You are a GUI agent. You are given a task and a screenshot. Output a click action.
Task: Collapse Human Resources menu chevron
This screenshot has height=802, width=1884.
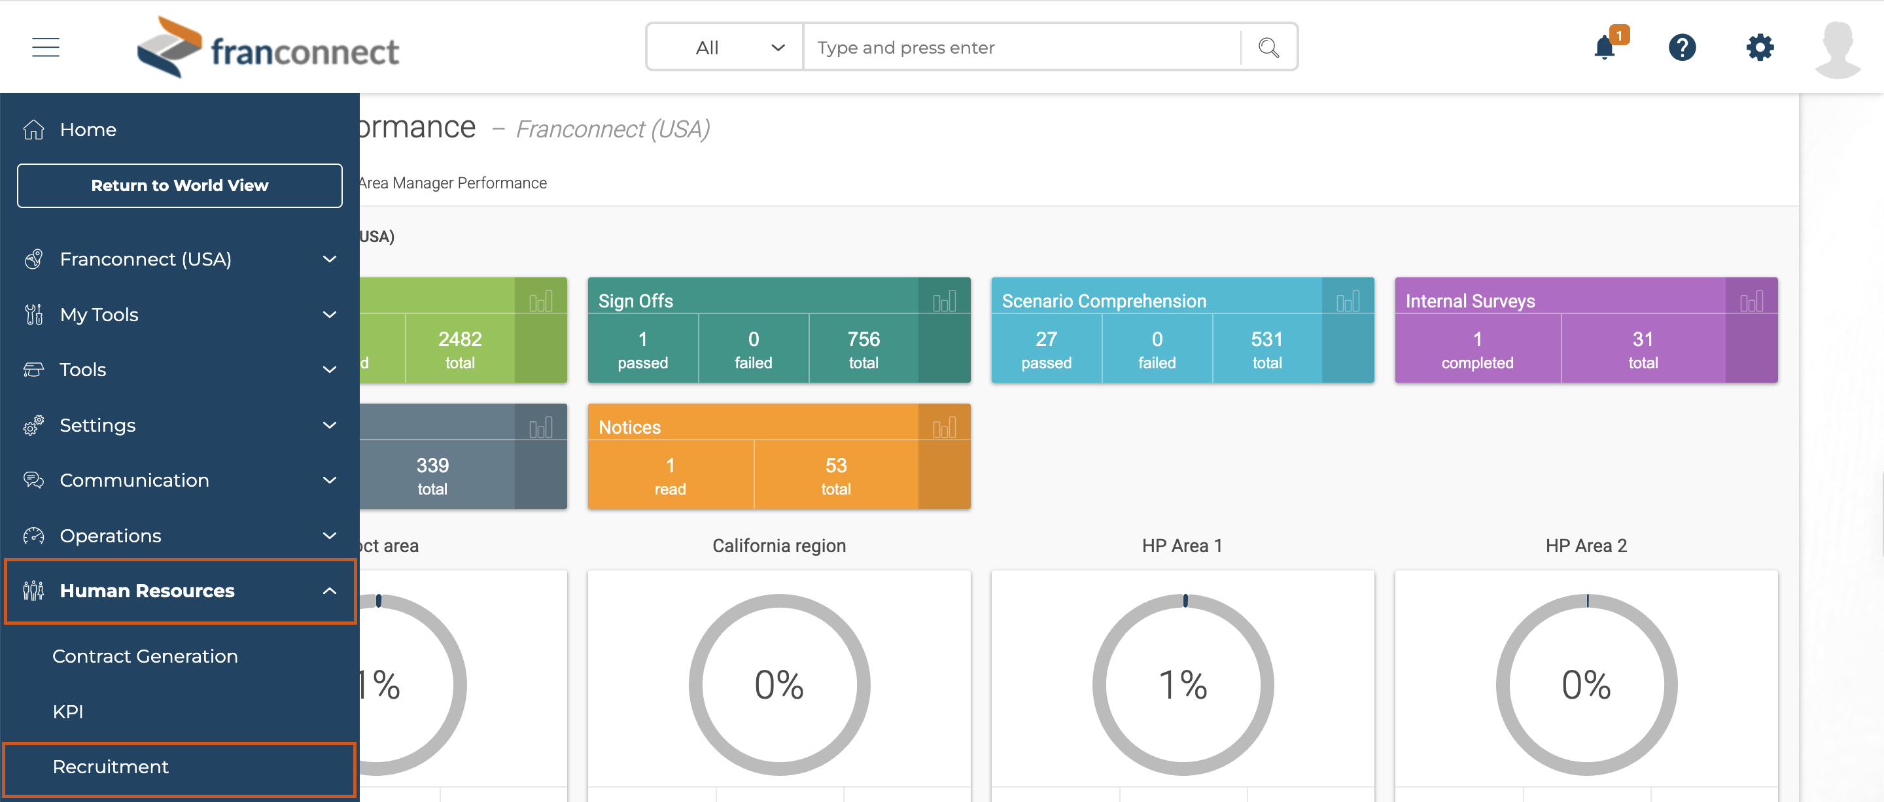[x=330, y=591]
